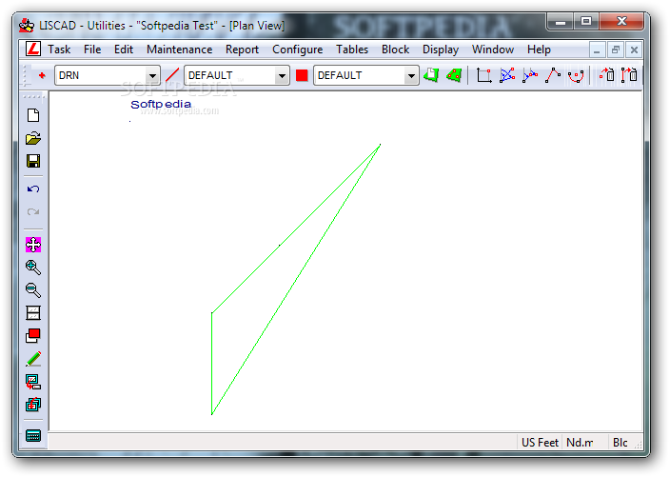The image size is (670, 477).
Task: Click the red diagonal line style icon
Action: (172, 75)
